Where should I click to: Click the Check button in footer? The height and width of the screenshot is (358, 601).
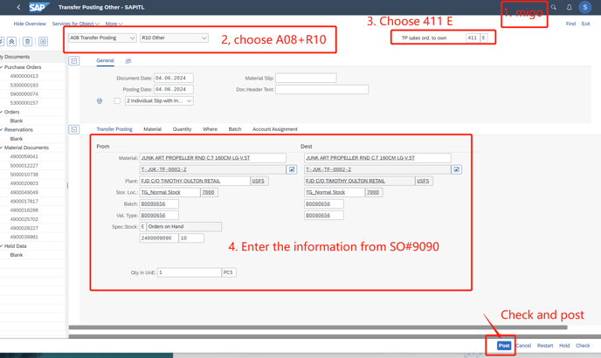coord(583,346)
